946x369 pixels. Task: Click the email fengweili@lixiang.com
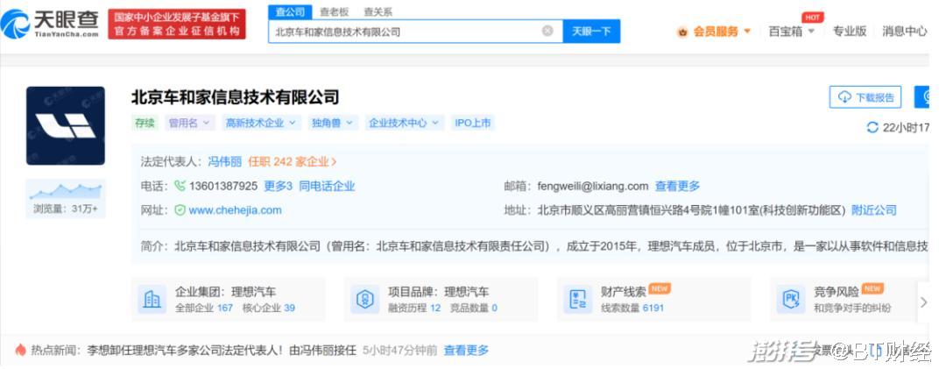[x=593, y=186]
